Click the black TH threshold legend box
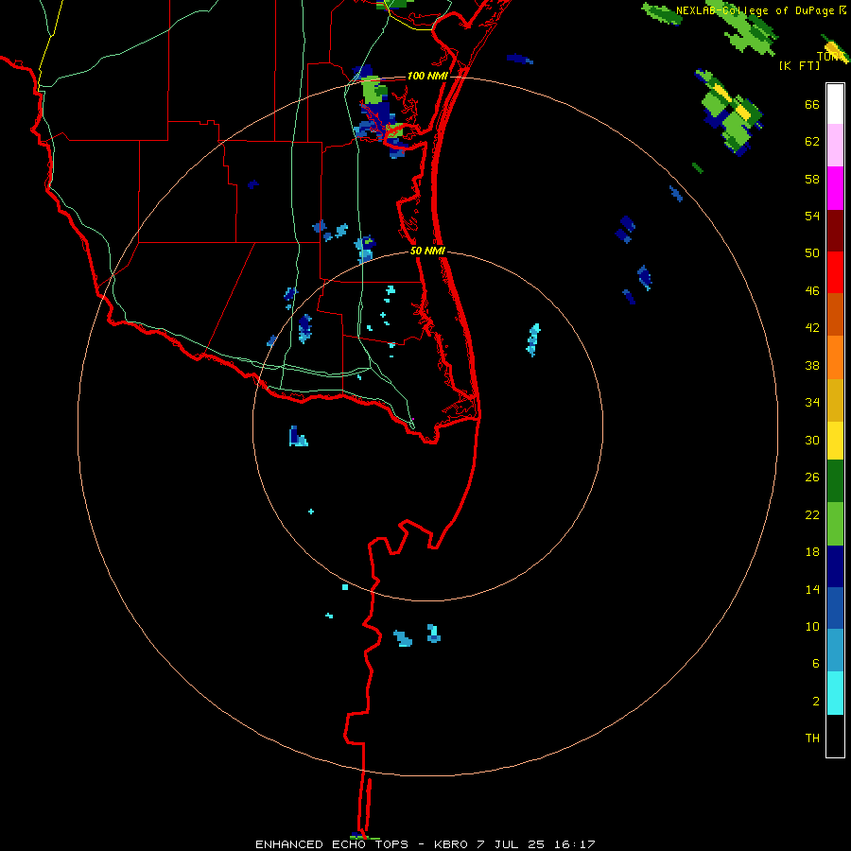This screenshot has width=851, height=851. click(x=835, y=736)
